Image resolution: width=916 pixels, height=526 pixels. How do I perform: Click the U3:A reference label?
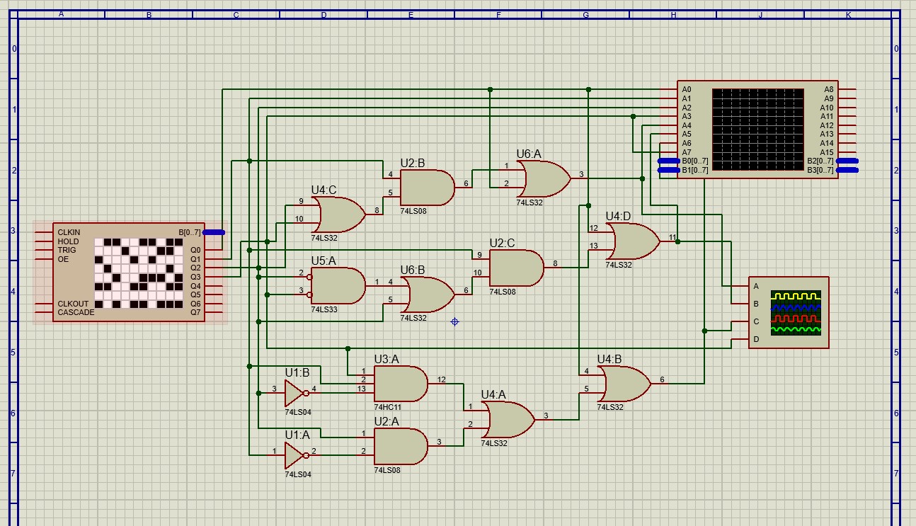click(x=387, y=359)
